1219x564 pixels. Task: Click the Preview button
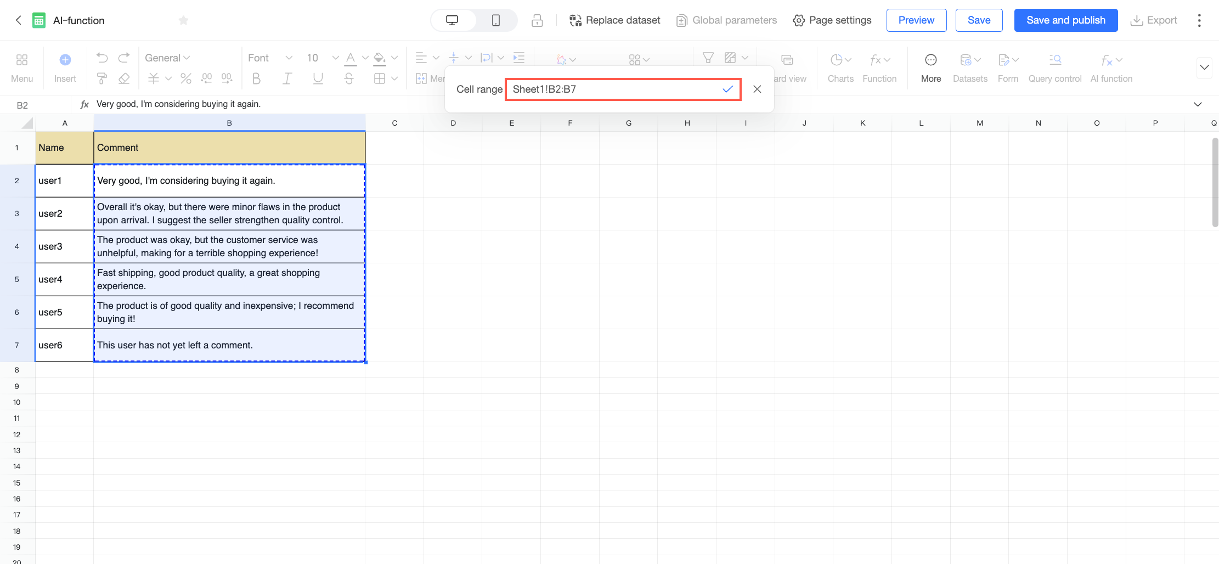[x=916, y=20]
